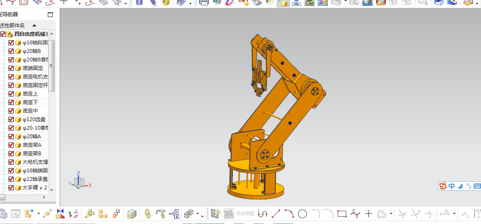Click the 中 Chinese input mode button

pos(452,186)
